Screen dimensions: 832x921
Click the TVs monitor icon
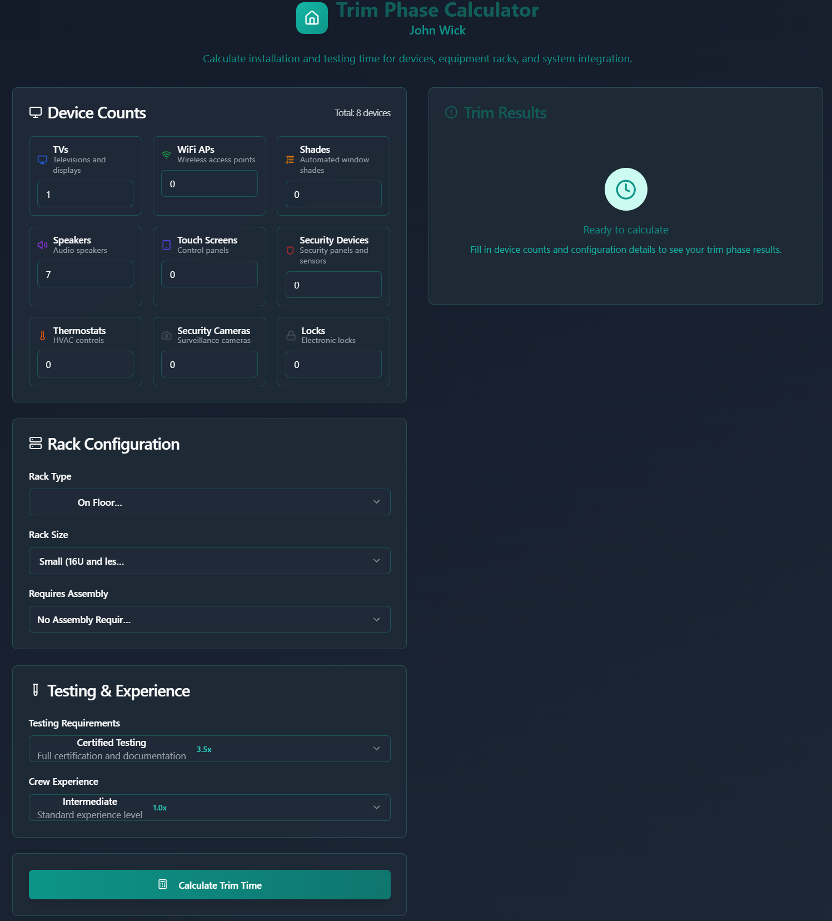(x=42, y=160)
